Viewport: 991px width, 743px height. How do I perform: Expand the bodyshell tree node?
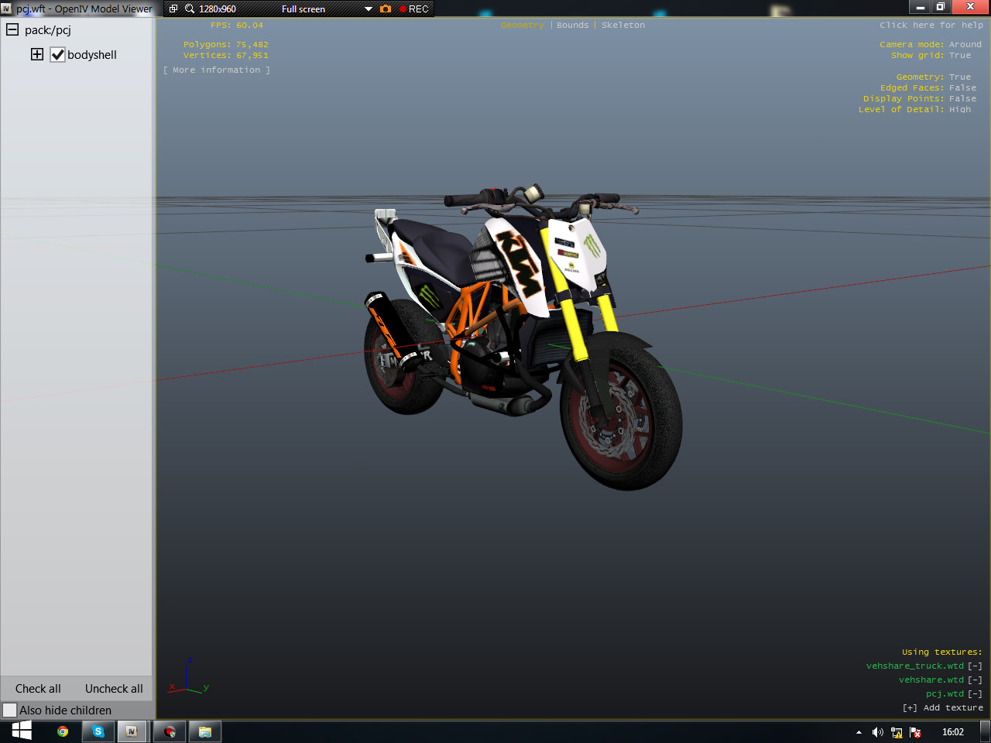[x=37, y=54]
